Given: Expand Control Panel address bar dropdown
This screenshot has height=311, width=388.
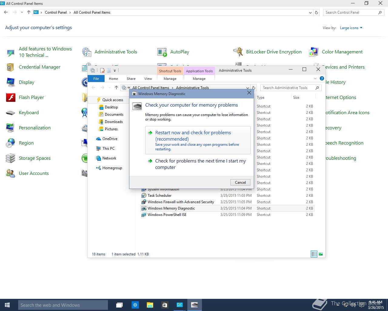Looking at the screenshot, I should [x=310, y=13].
